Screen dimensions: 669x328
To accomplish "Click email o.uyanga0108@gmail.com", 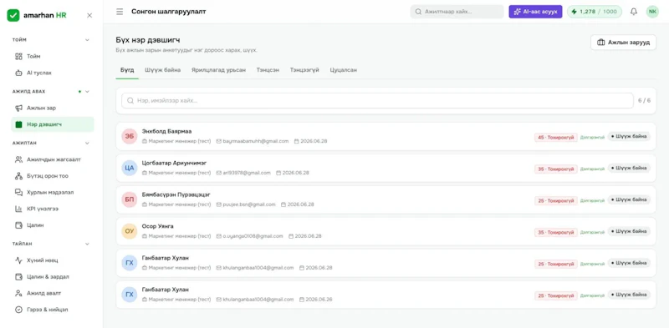I will click(x=253, y=236).
